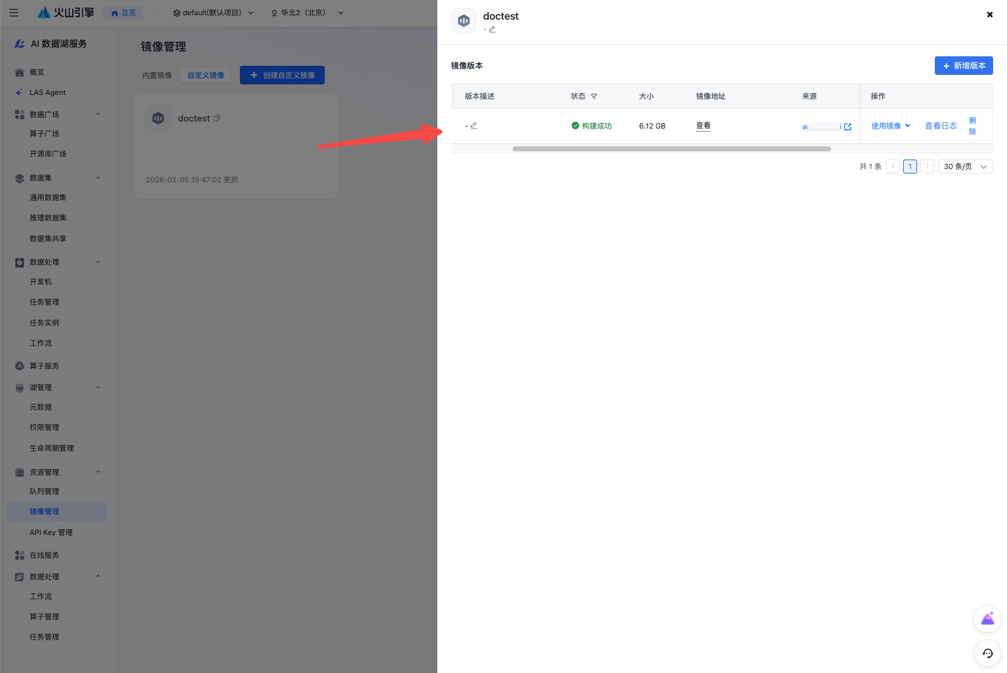Open the 使用镜像 dropdown
The width and height of the screenshot is (1007, 673).
point(891,126)
